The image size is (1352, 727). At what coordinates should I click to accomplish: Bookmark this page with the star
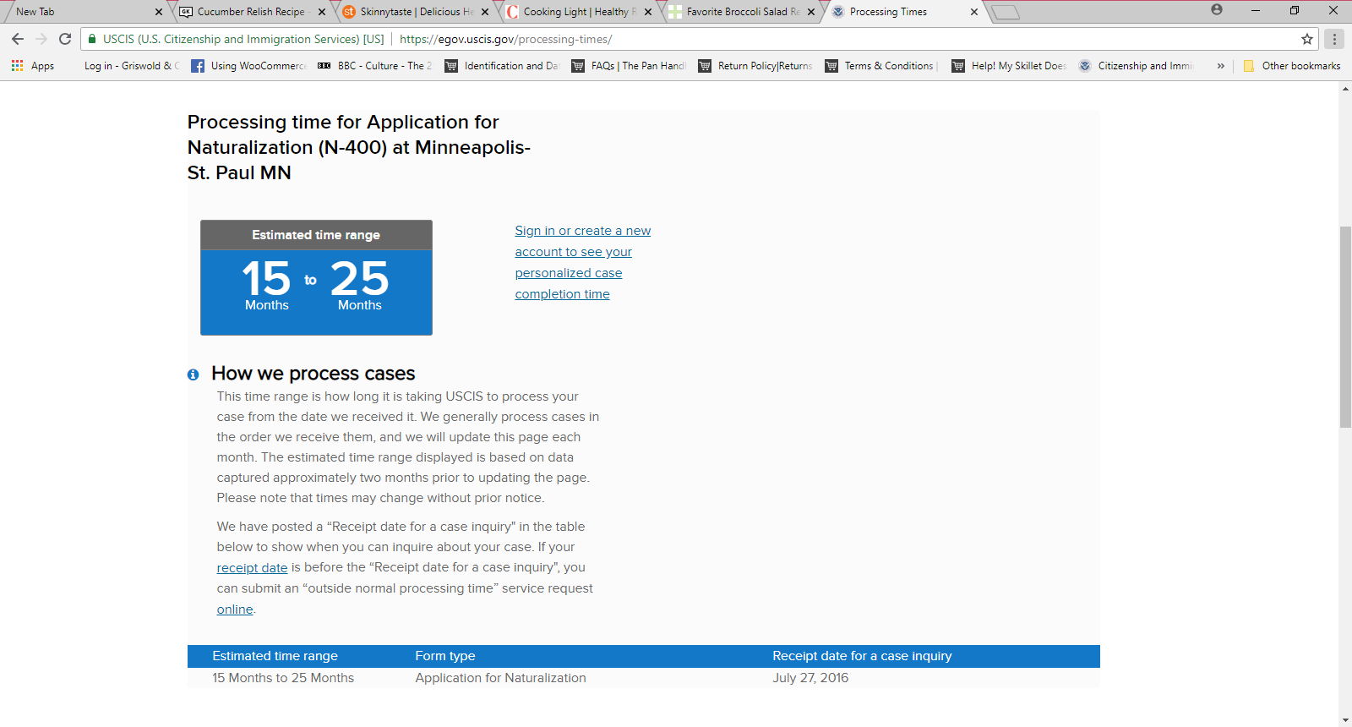(x=1307, y=39)
